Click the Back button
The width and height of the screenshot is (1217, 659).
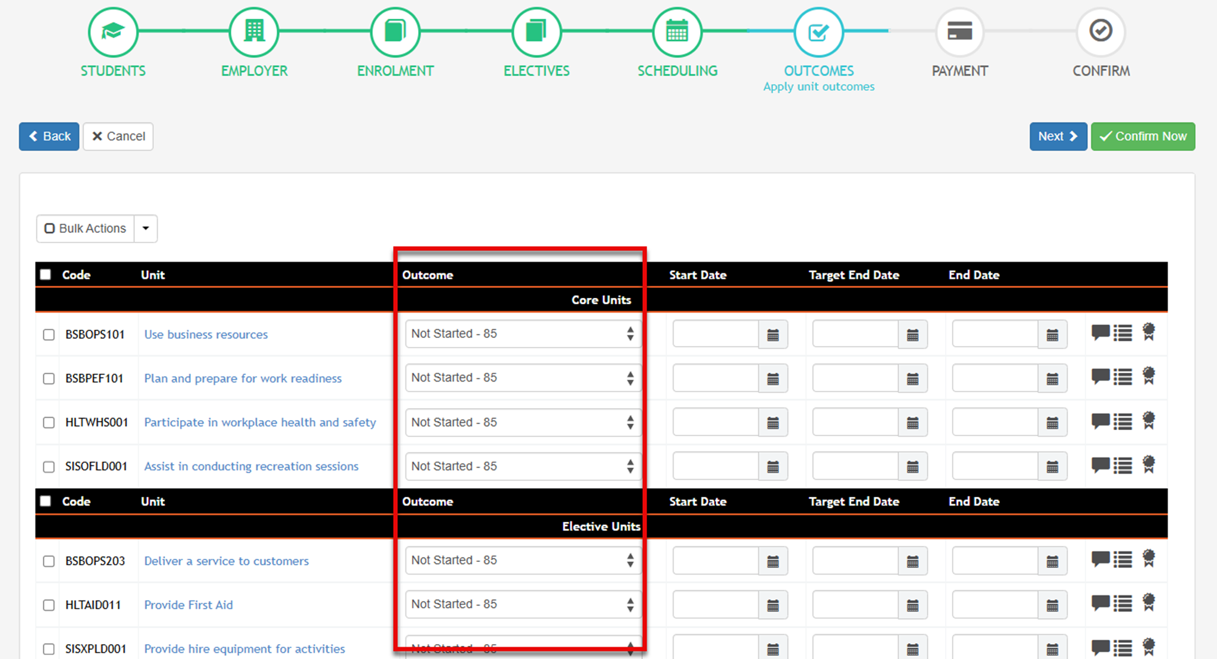click(x=49, y=136)
